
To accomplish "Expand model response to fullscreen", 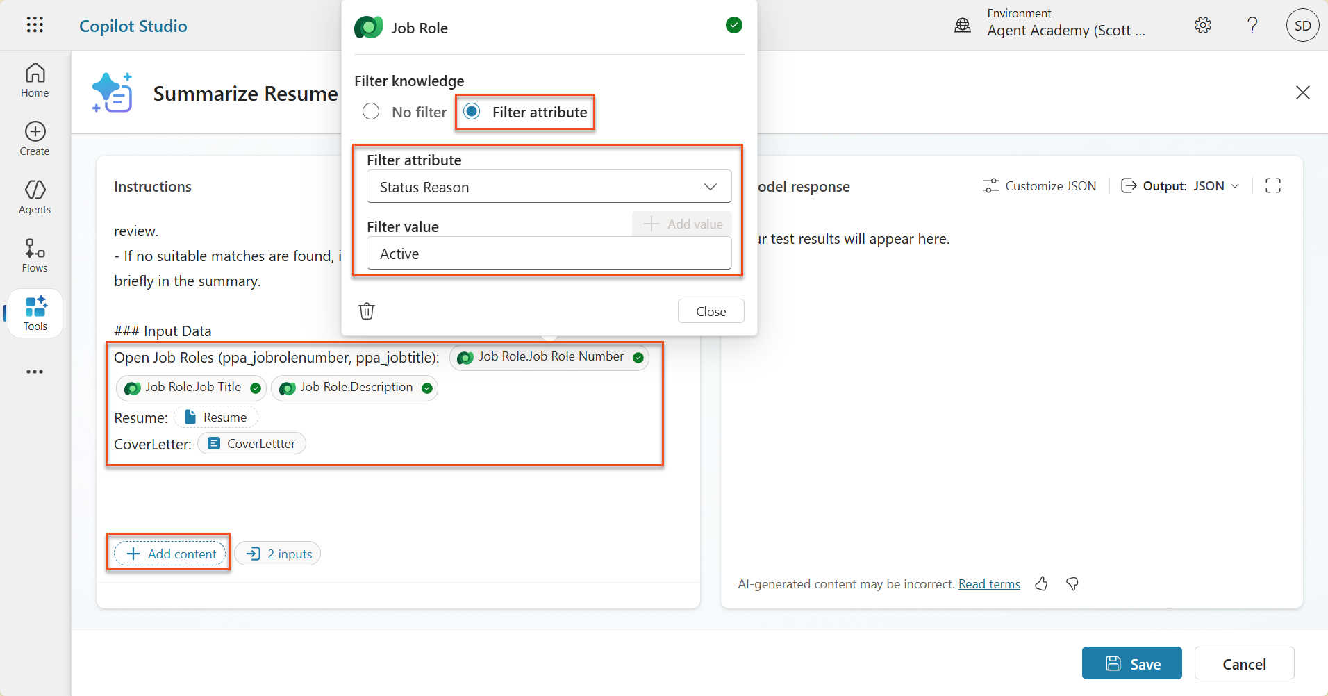I will point(1273,185).
